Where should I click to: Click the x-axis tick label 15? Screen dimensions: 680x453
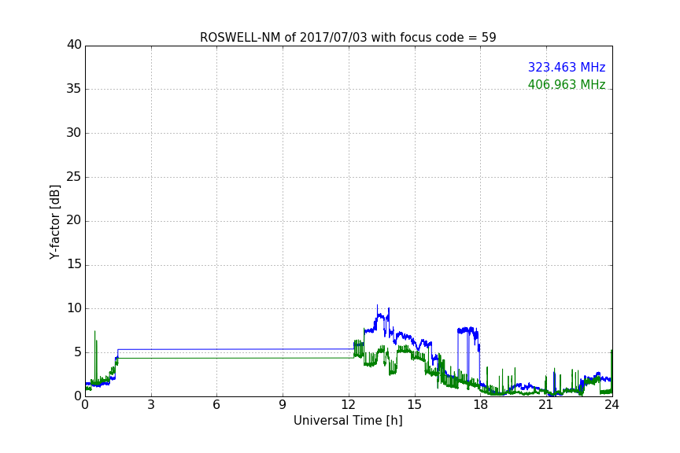pos(415,405)
